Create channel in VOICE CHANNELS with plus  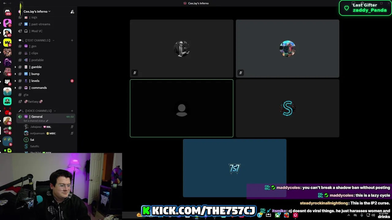coord(72,111)
